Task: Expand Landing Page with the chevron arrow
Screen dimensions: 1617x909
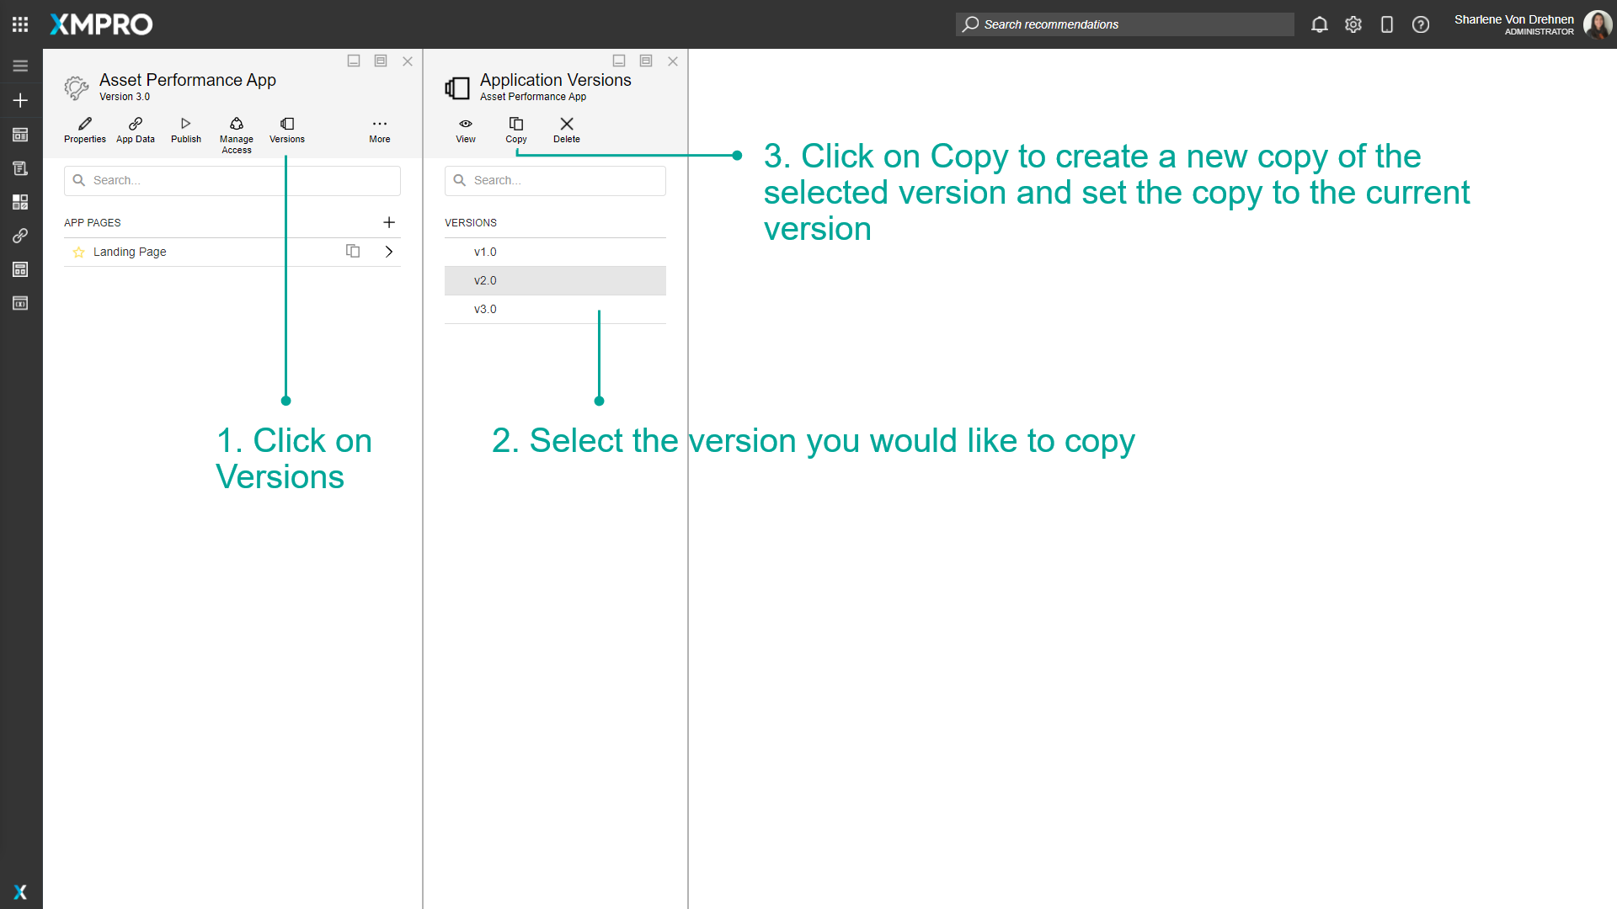Action: [389, 252]
